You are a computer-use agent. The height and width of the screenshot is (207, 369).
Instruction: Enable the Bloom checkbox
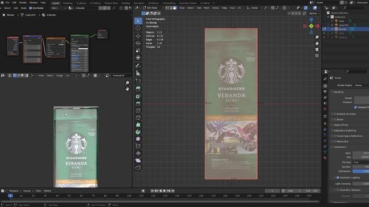[x=335, y=120]
